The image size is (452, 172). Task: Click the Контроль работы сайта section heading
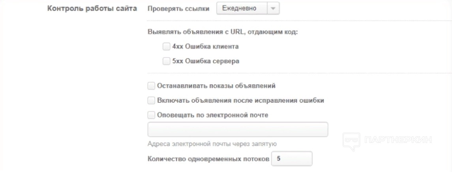[x=92, y=8]
